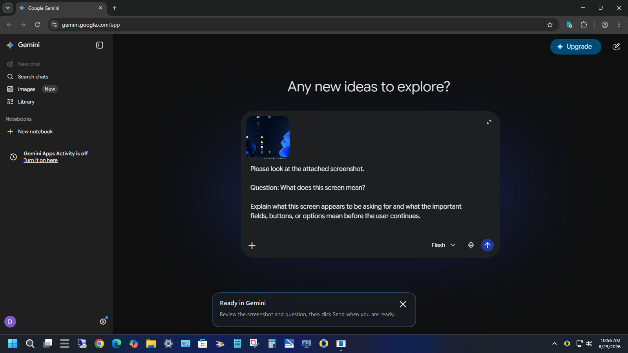Open Gemini settings gear

pyautogui.click(x=103, y=322)
